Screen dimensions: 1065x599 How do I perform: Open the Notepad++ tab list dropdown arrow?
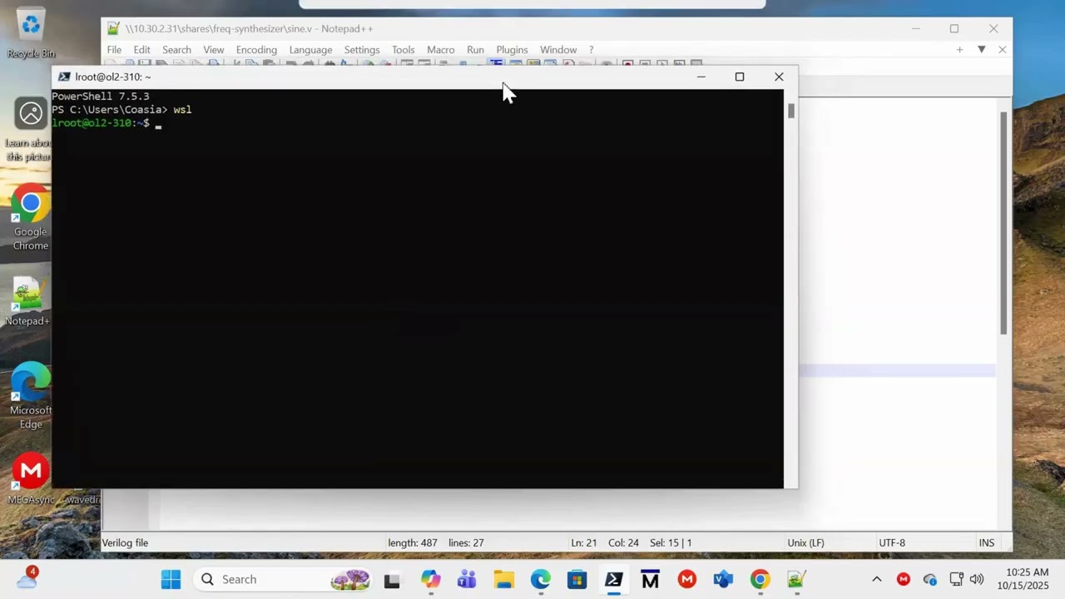(981, 50)
